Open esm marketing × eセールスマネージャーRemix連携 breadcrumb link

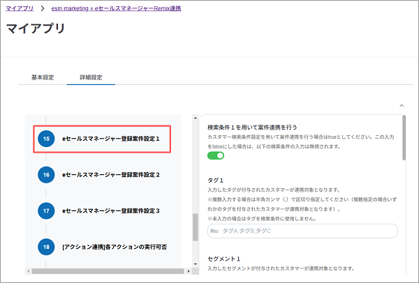pos(120,8)
